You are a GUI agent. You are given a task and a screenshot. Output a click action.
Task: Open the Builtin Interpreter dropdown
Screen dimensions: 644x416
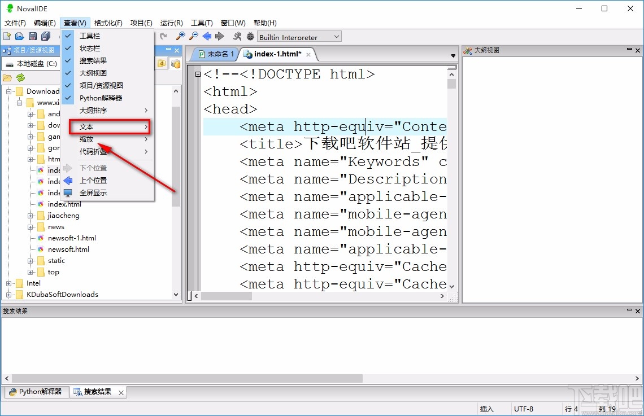(299, 37)
